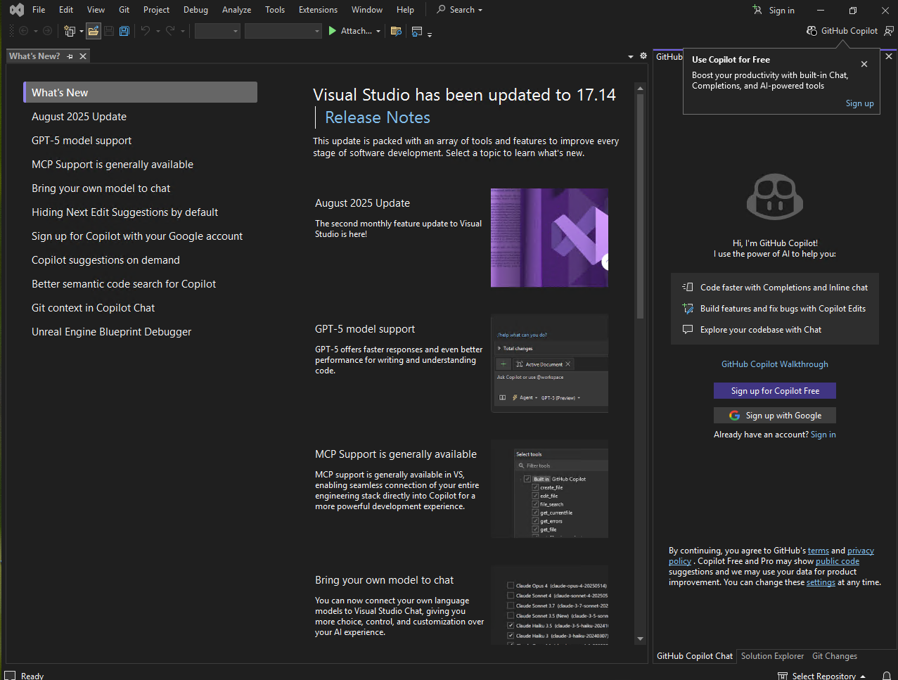Click the Ready status icon
The width and height of the screenshot is (898, 680).
[x=10, y=676]
